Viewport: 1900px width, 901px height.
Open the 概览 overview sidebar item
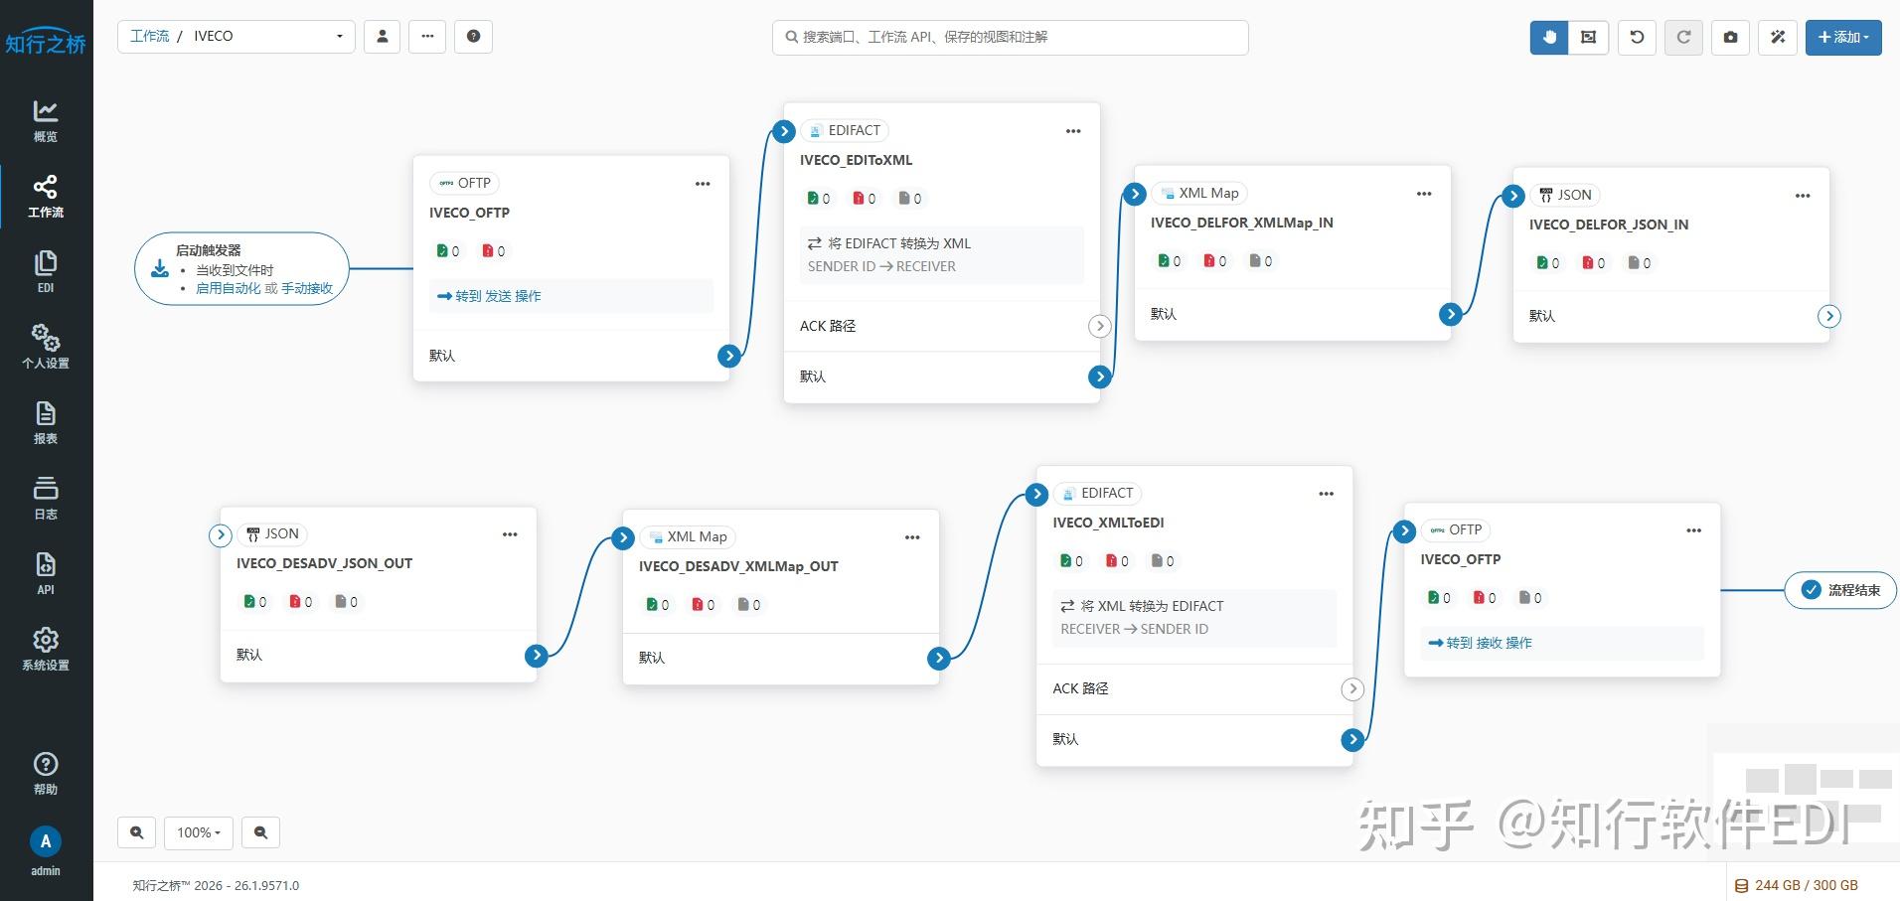tap(46, 121)
